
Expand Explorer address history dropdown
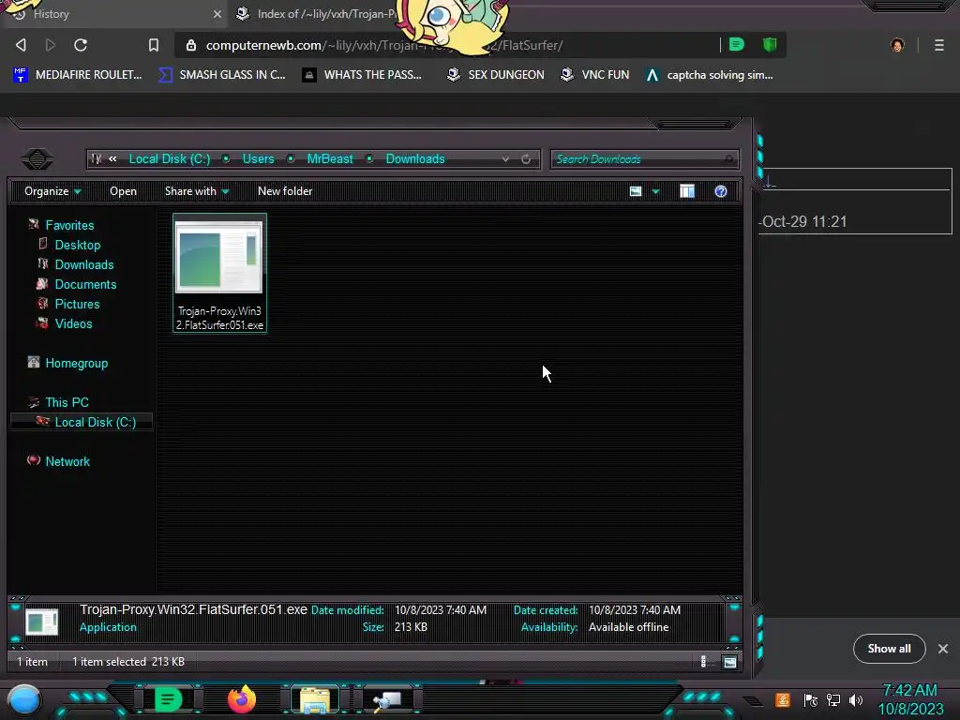(x=505, y=158)
